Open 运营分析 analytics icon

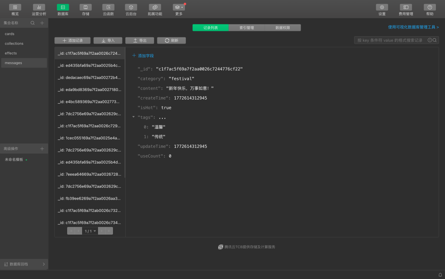[39, 7]
